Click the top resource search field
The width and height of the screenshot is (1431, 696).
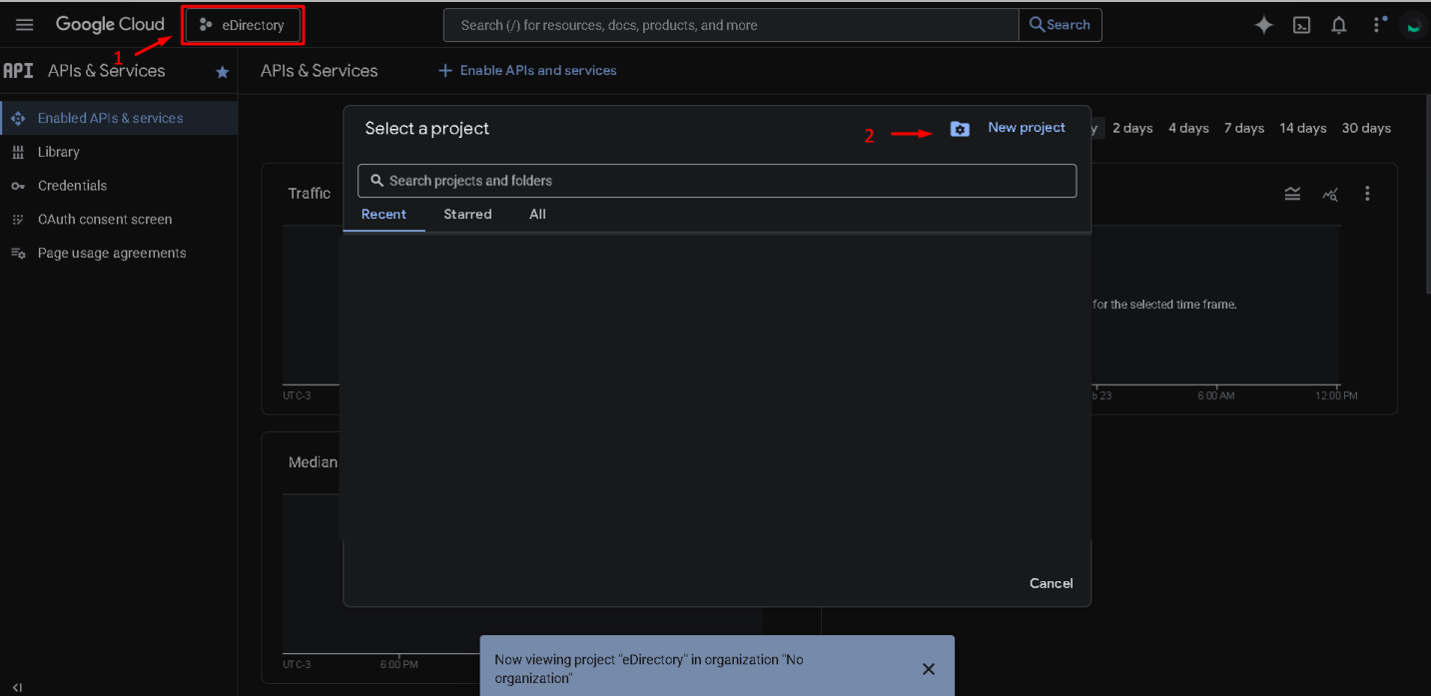[731, 25]
